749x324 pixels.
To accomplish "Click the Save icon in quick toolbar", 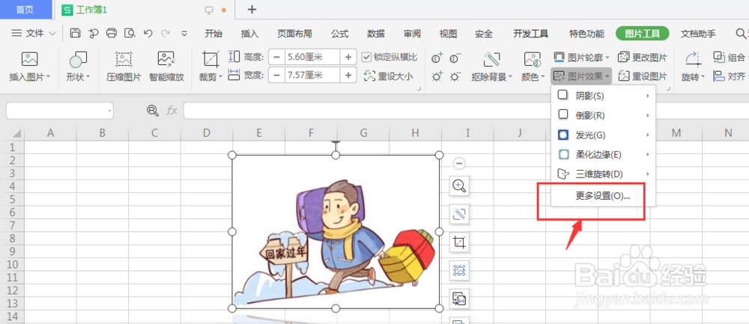I will (75, 33).
